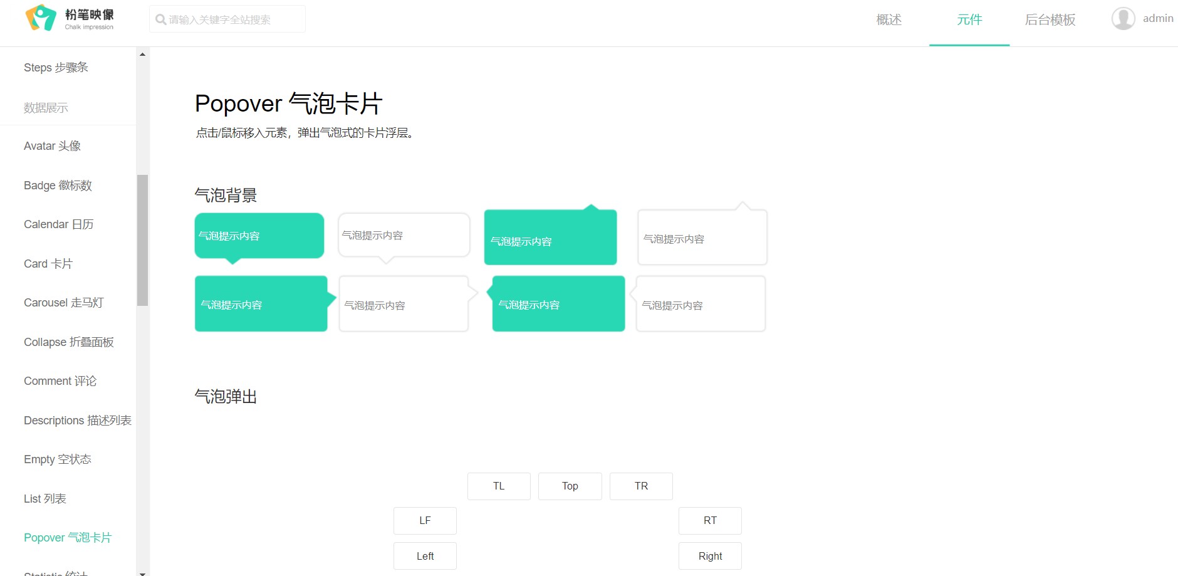Click the 气泡背景 section heading
The height and width of the screenshot is (576, 1178).
coord(226,196)
